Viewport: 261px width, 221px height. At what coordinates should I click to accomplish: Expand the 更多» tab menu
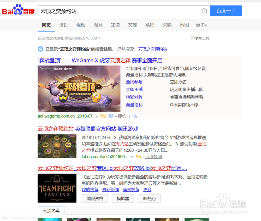pyautogui.click(x=201, y=25)
